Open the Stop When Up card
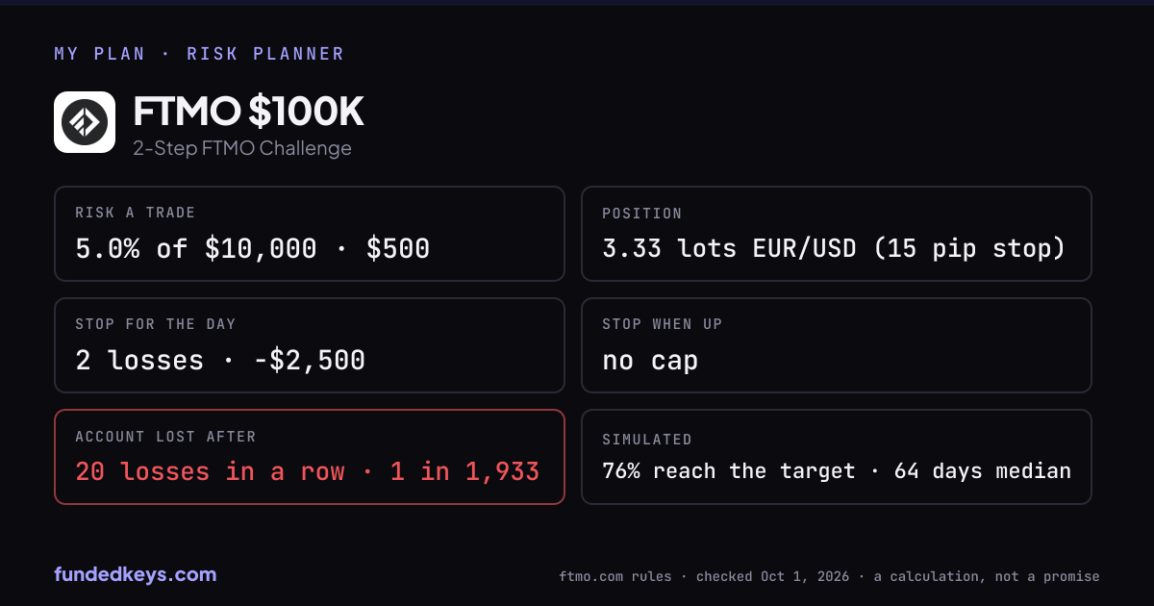Image resolution: width=1154 pixels, height=606 pixels. click(837, 345)
